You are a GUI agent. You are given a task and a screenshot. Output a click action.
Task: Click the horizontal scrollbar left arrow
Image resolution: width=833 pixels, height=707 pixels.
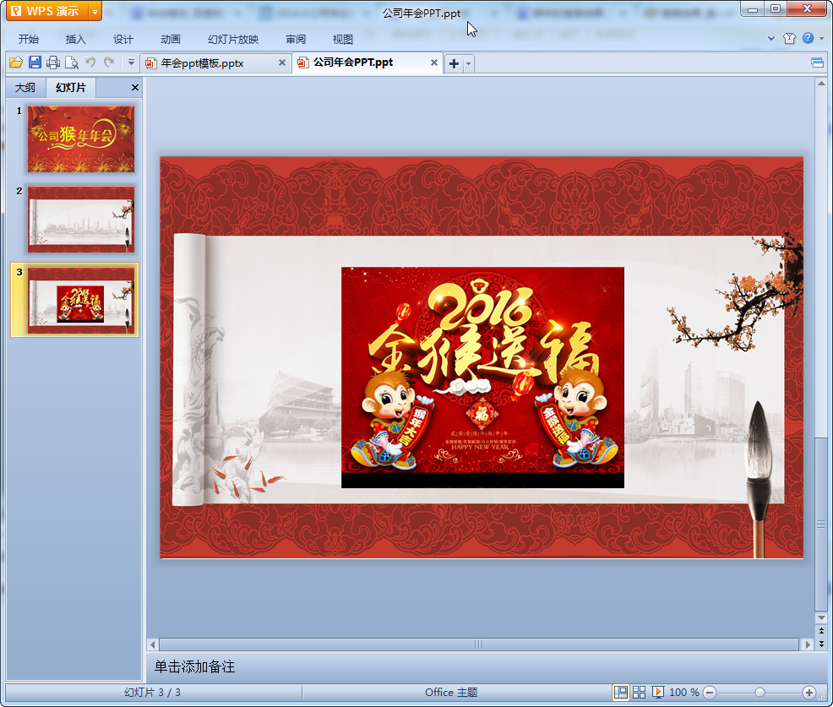pos(152,644)
